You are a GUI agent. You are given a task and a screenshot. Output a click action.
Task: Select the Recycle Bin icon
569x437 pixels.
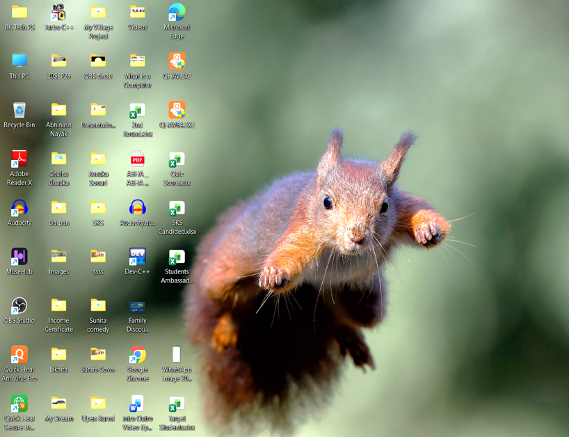[x=19, y=110]
